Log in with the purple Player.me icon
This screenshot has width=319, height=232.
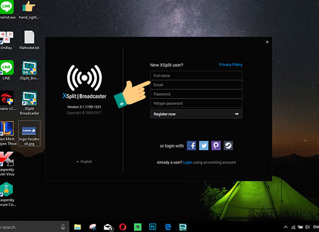(x=216, y=146)
